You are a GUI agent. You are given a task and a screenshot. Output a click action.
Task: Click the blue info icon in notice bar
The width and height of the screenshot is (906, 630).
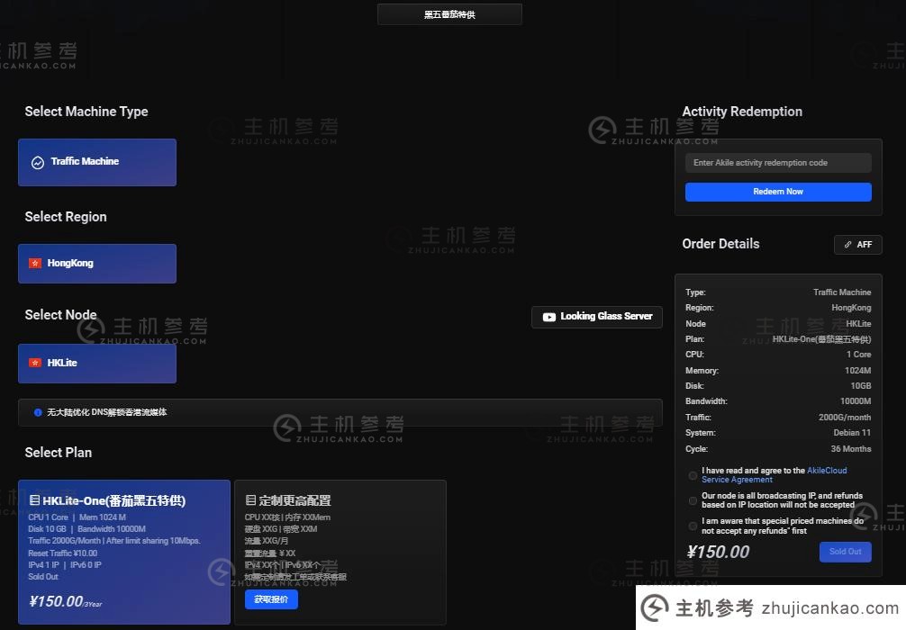tap(38, 412)
